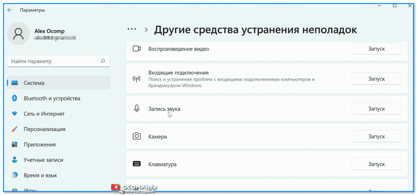Screen dimensions: 417x195
Task: Click the microphone icon for Запись звука
Action: (x=137, y=109)
